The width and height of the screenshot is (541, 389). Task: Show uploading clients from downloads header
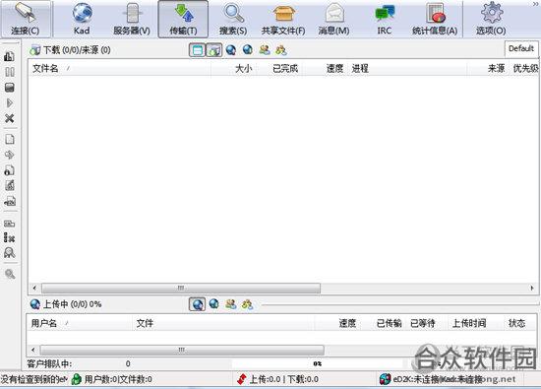click(231, 50)
